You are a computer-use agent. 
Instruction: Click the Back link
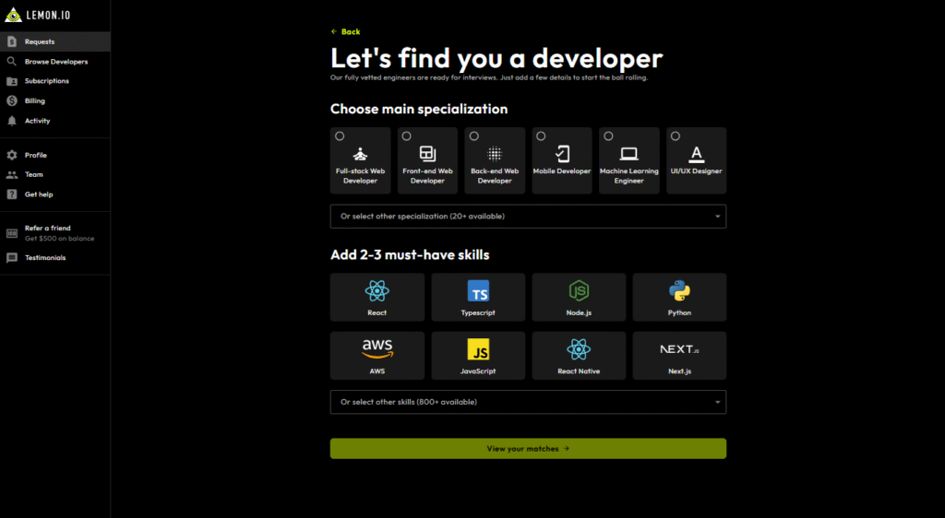coord(346,32)
